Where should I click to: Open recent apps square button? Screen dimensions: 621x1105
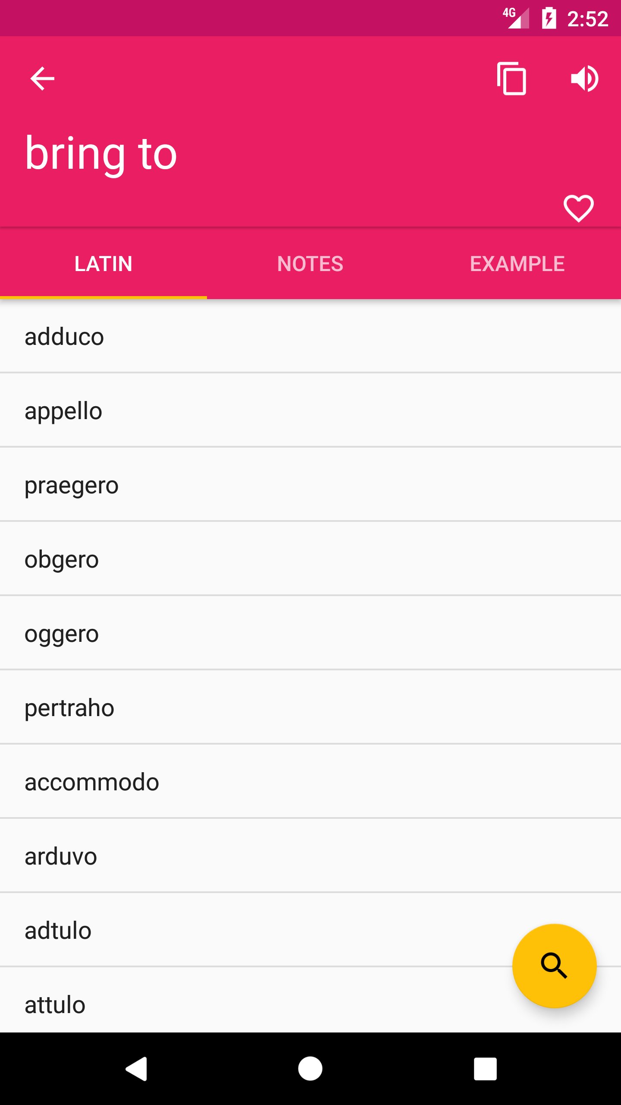[x=485, y=1069]
